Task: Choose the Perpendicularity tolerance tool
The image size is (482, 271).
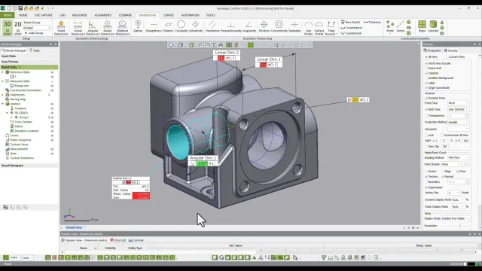Action: 231,26
